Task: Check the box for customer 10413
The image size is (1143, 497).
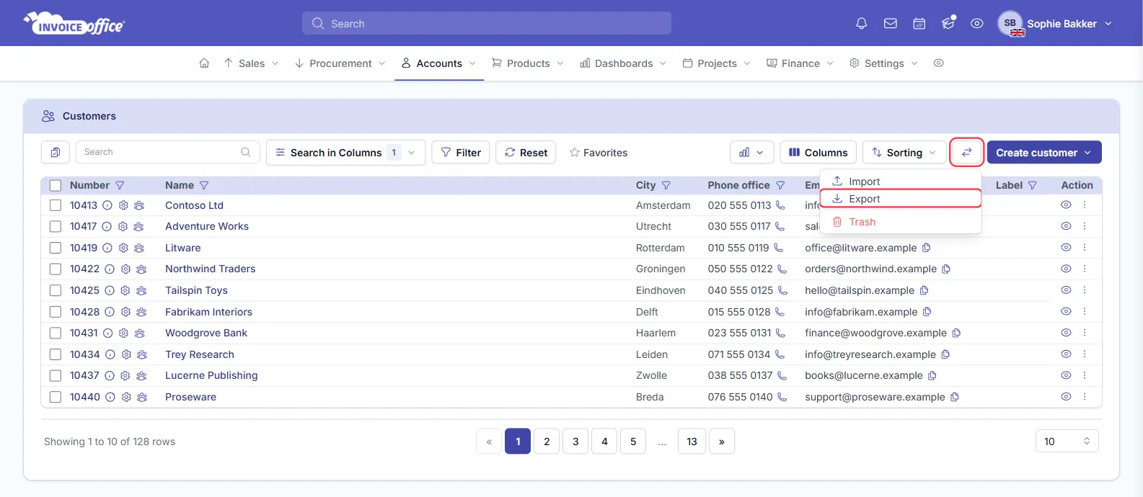Action: [56, 205]
